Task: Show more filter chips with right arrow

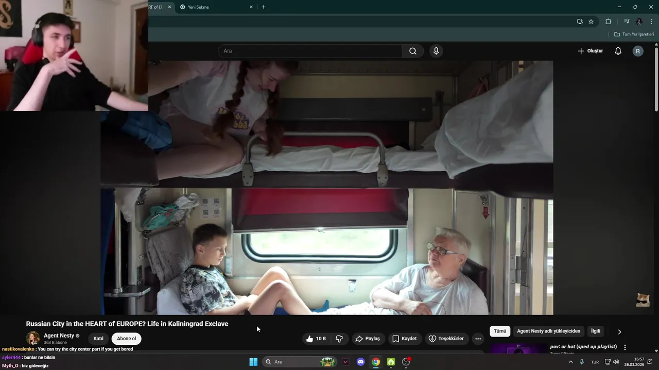Action: [619, 332]
